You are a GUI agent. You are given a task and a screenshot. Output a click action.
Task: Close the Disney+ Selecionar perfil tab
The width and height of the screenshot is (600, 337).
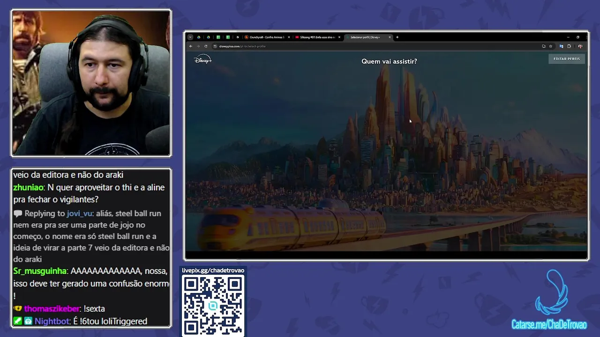tap(390, 37)
